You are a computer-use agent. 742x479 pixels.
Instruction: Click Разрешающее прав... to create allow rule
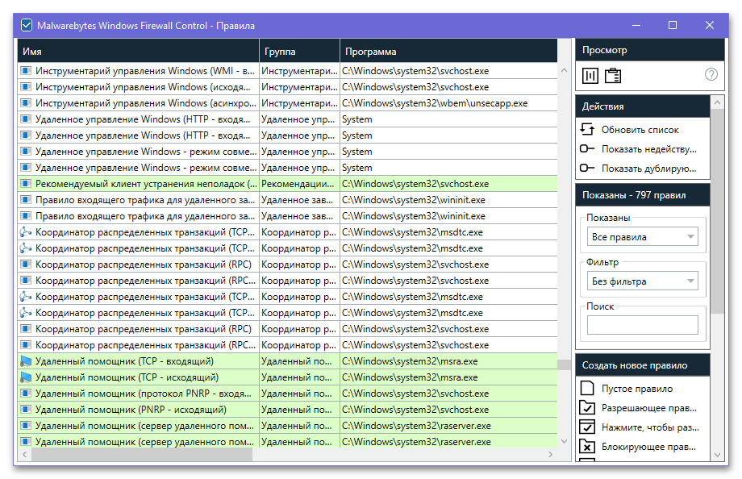[648, 408]
